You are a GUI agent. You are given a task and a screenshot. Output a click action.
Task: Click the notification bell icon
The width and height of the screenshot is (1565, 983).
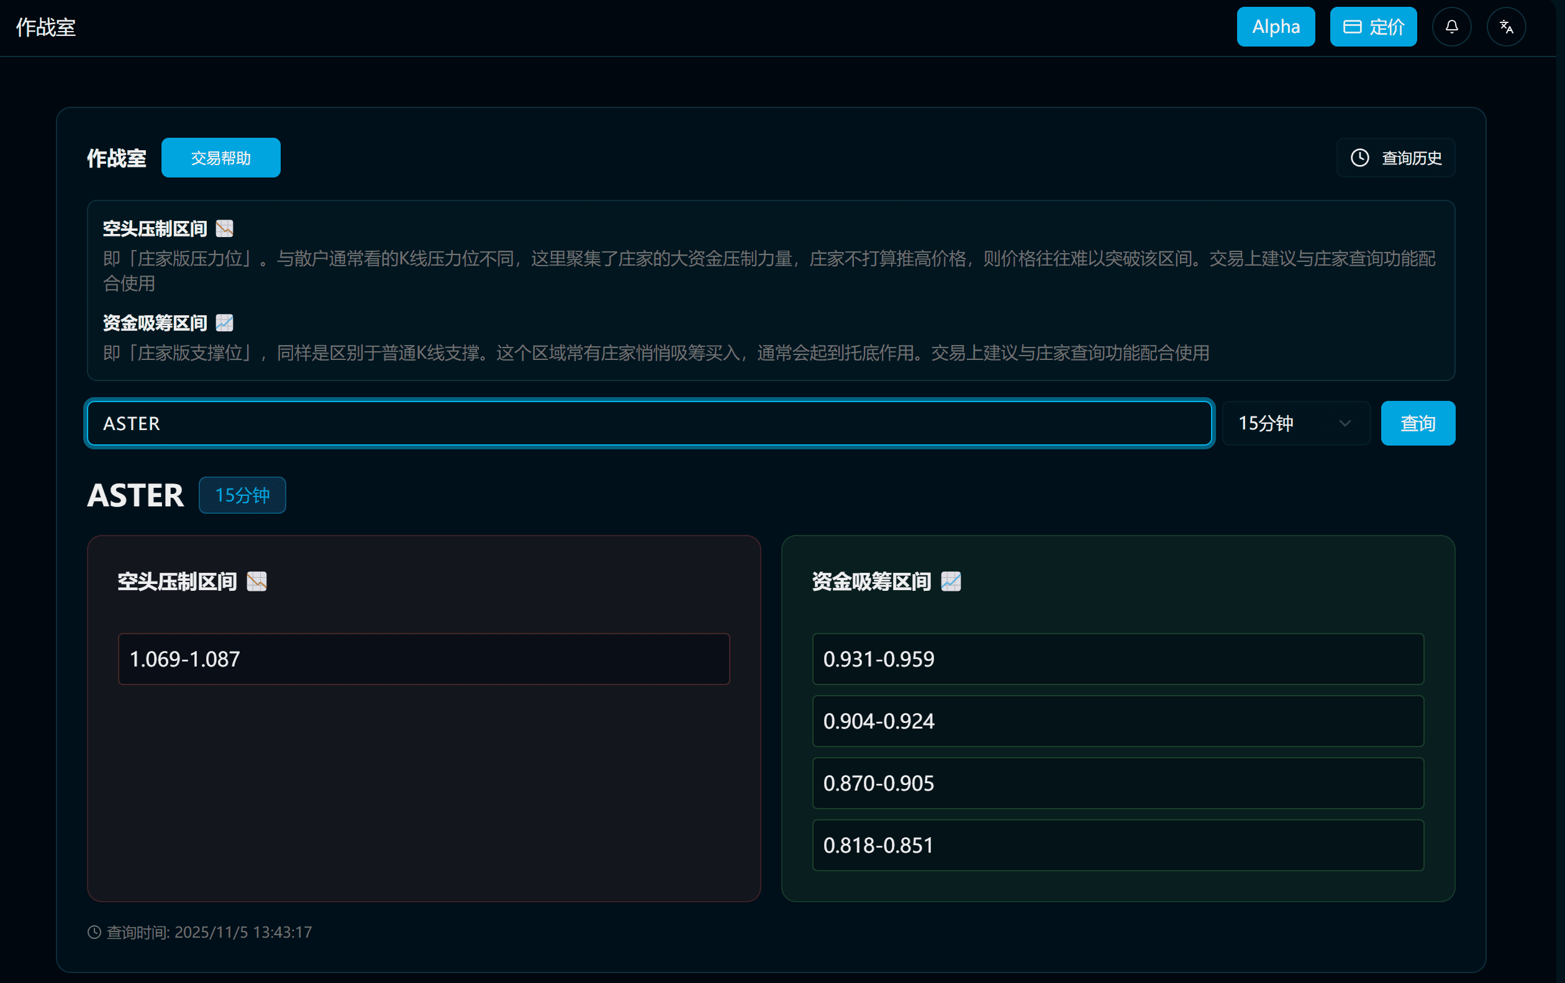coord(1451,27)
